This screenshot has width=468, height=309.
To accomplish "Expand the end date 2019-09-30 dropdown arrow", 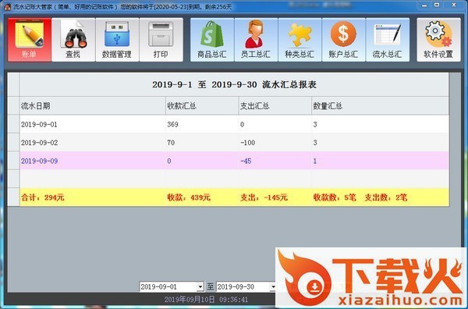I will pyautogui.click(x=273, y=287).
